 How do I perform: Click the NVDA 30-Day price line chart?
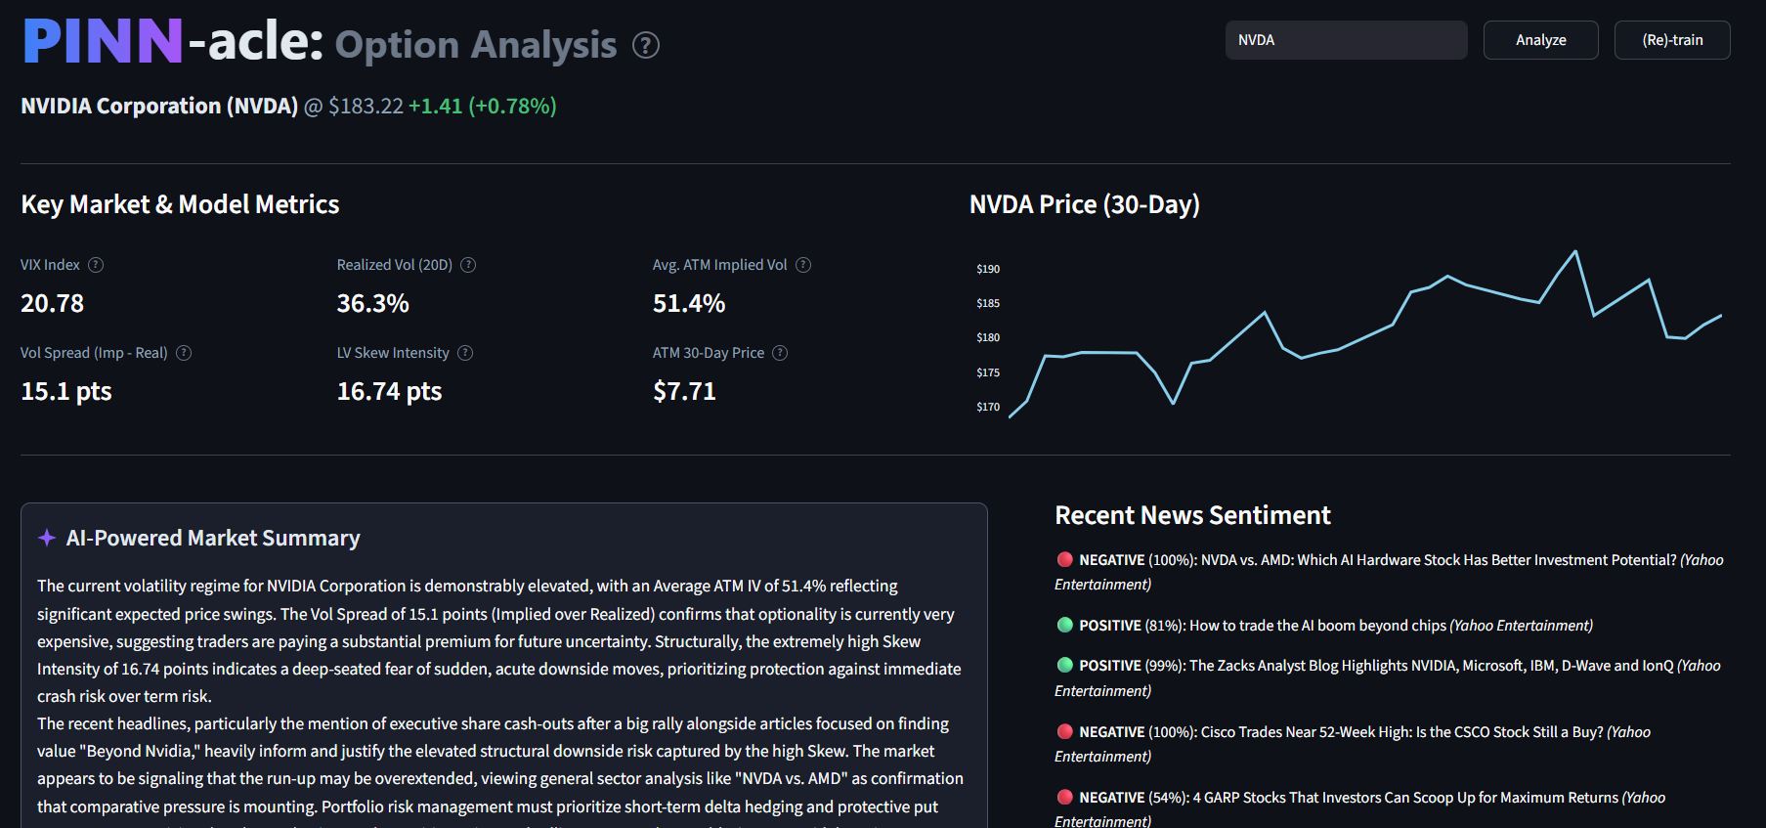point(1365,334)
